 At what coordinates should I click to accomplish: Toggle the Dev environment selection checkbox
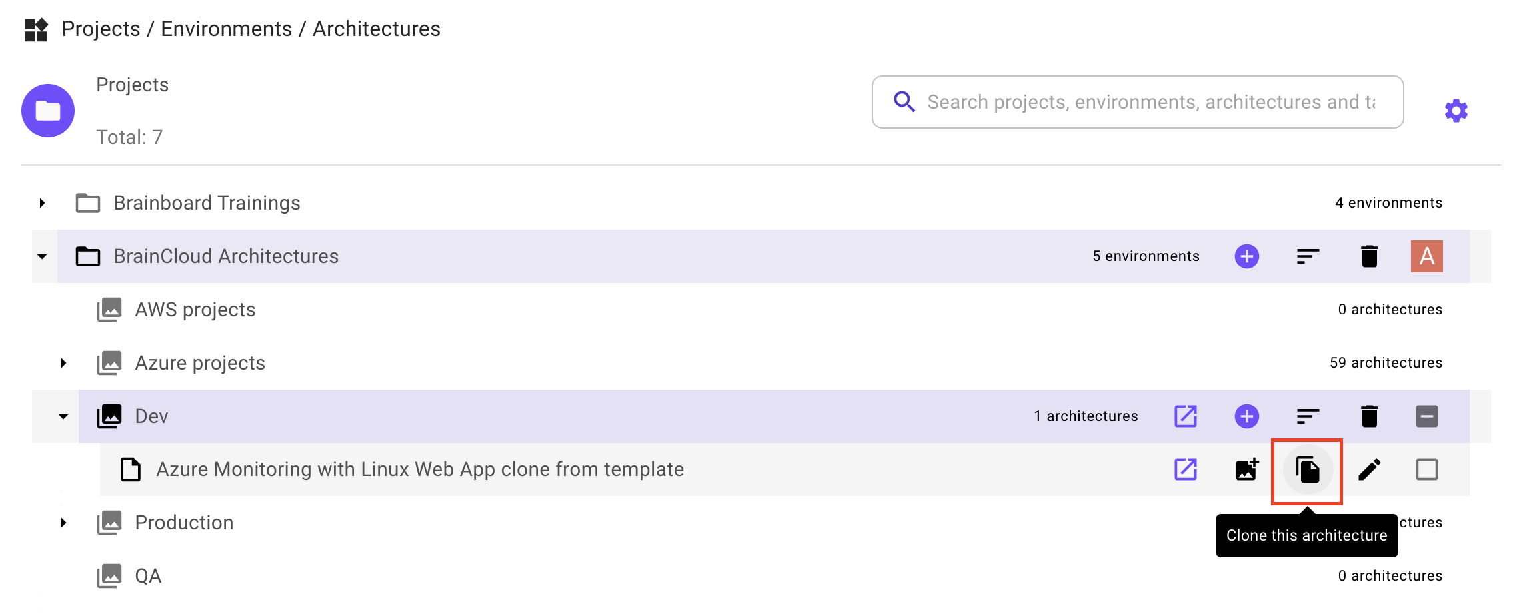[x=1426, y=417]
